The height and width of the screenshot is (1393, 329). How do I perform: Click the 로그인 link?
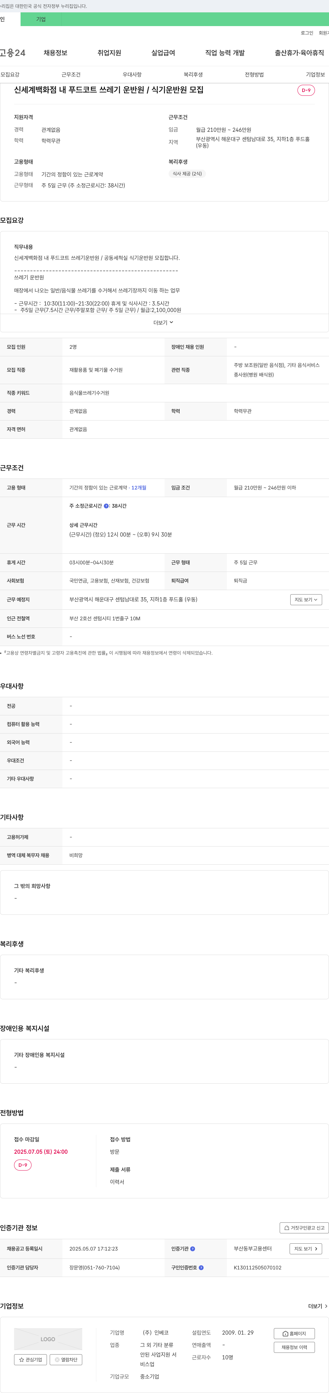tap(307, 33)
